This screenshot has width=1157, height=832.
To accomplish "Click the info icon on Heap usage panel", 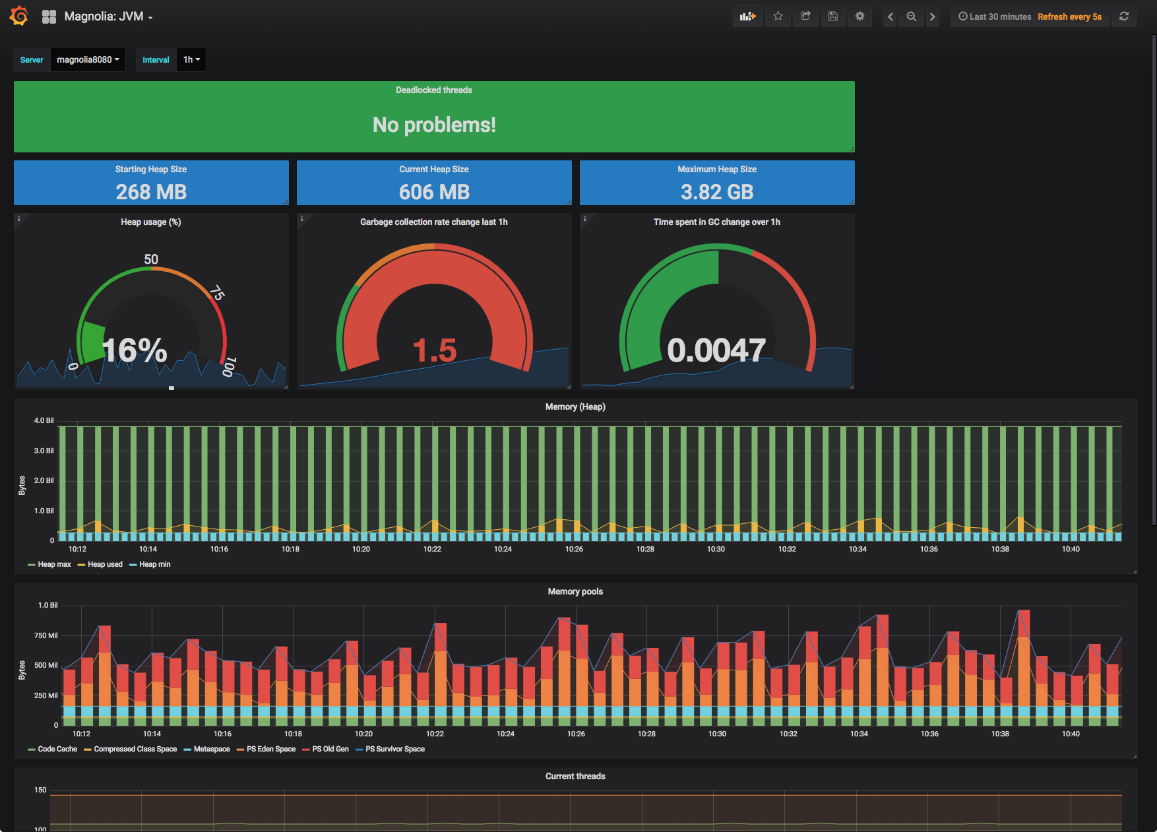I will (18, 217).
